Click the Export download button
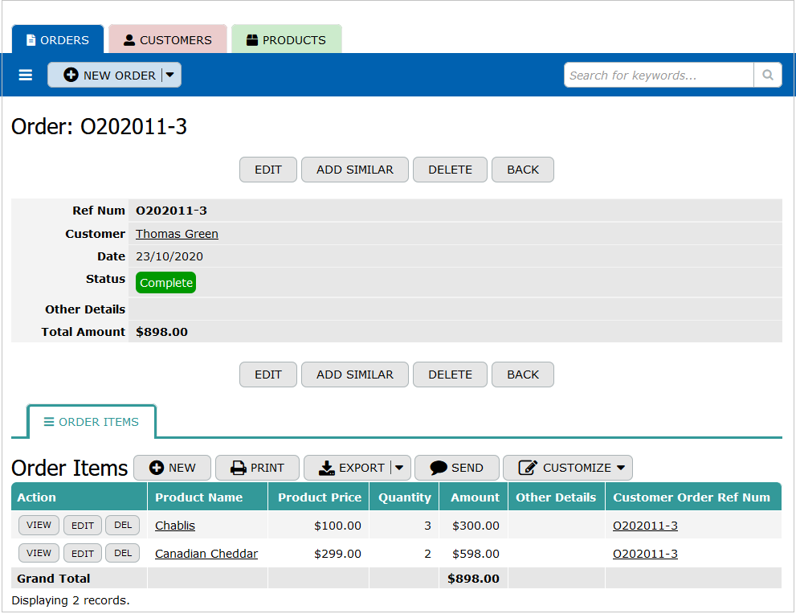 click(348, 468)
